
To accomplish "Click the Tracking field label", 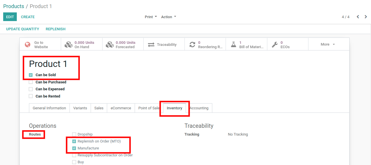I will point(192,134).
